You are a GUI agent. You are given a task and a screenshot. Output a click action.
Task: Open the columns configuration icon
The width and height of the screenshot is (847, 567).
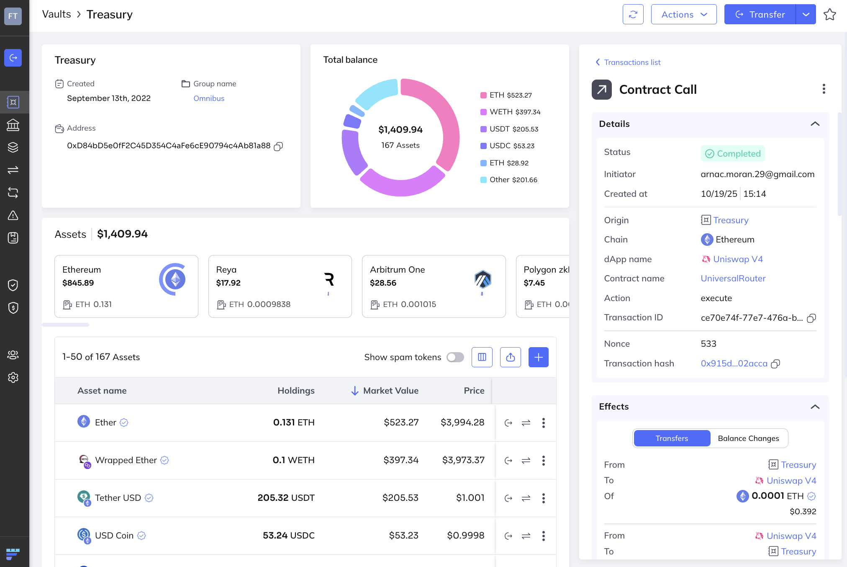point(482,357)
